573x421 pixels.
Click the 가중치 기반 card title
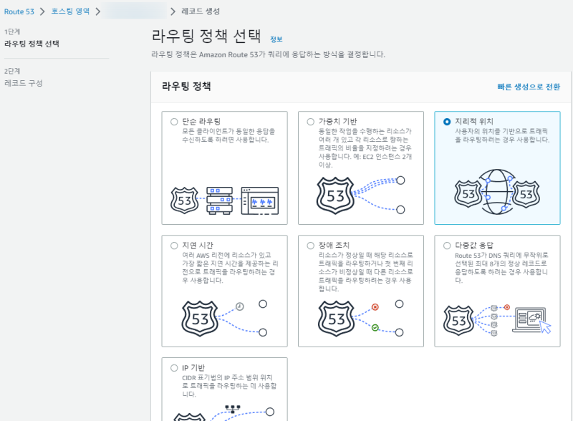coord(337,121)
